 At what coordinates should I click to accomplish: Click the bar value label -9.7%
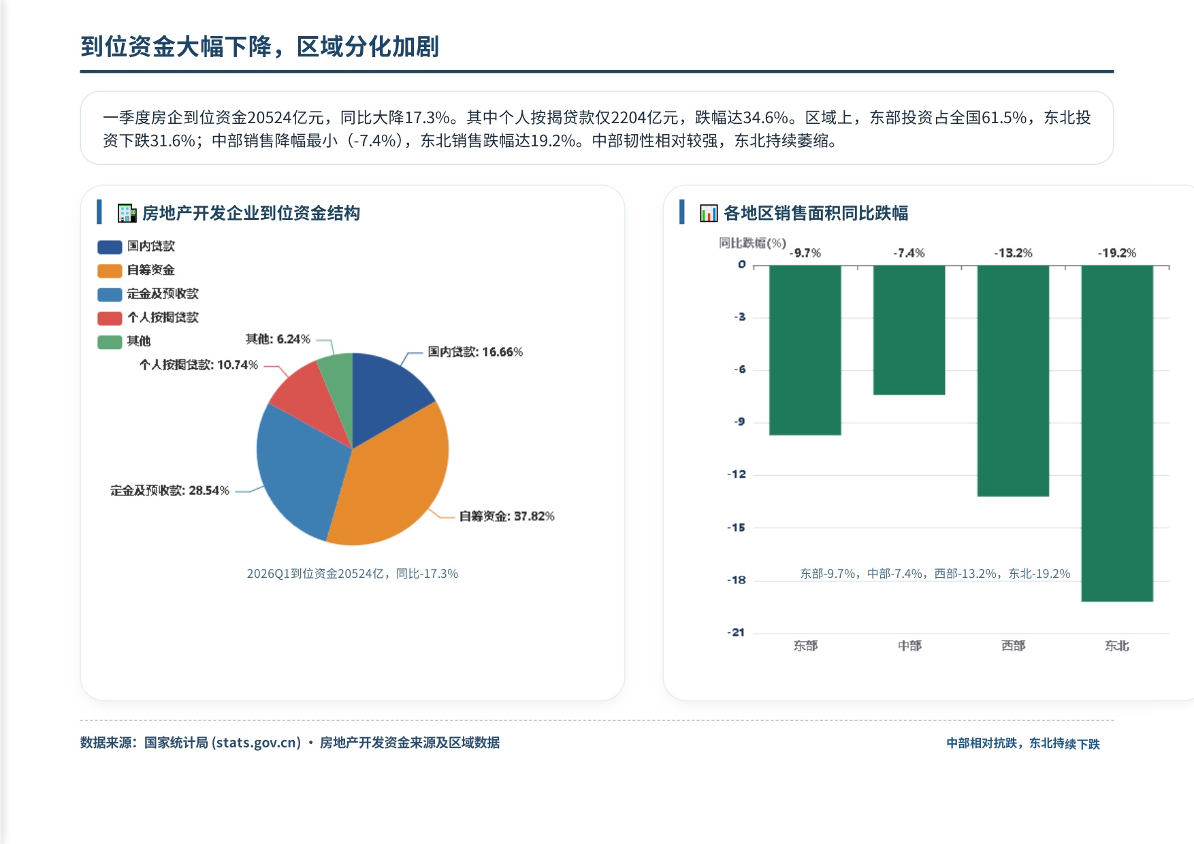(805, 253)
